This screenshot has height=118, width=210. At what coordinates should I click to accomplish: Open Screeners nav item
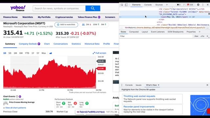click(110, 17)
